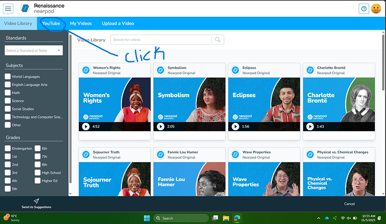Click Nearpod icon on Symbolism card

click(x=161, y=70)
